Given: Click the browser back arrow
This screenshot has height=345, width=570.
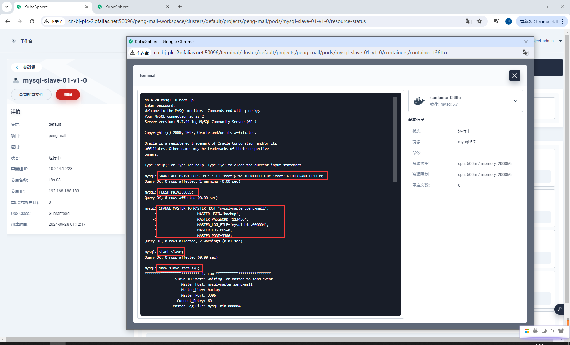Looking at the screenshot, I should pyautogui.click(x=7, y=21).
